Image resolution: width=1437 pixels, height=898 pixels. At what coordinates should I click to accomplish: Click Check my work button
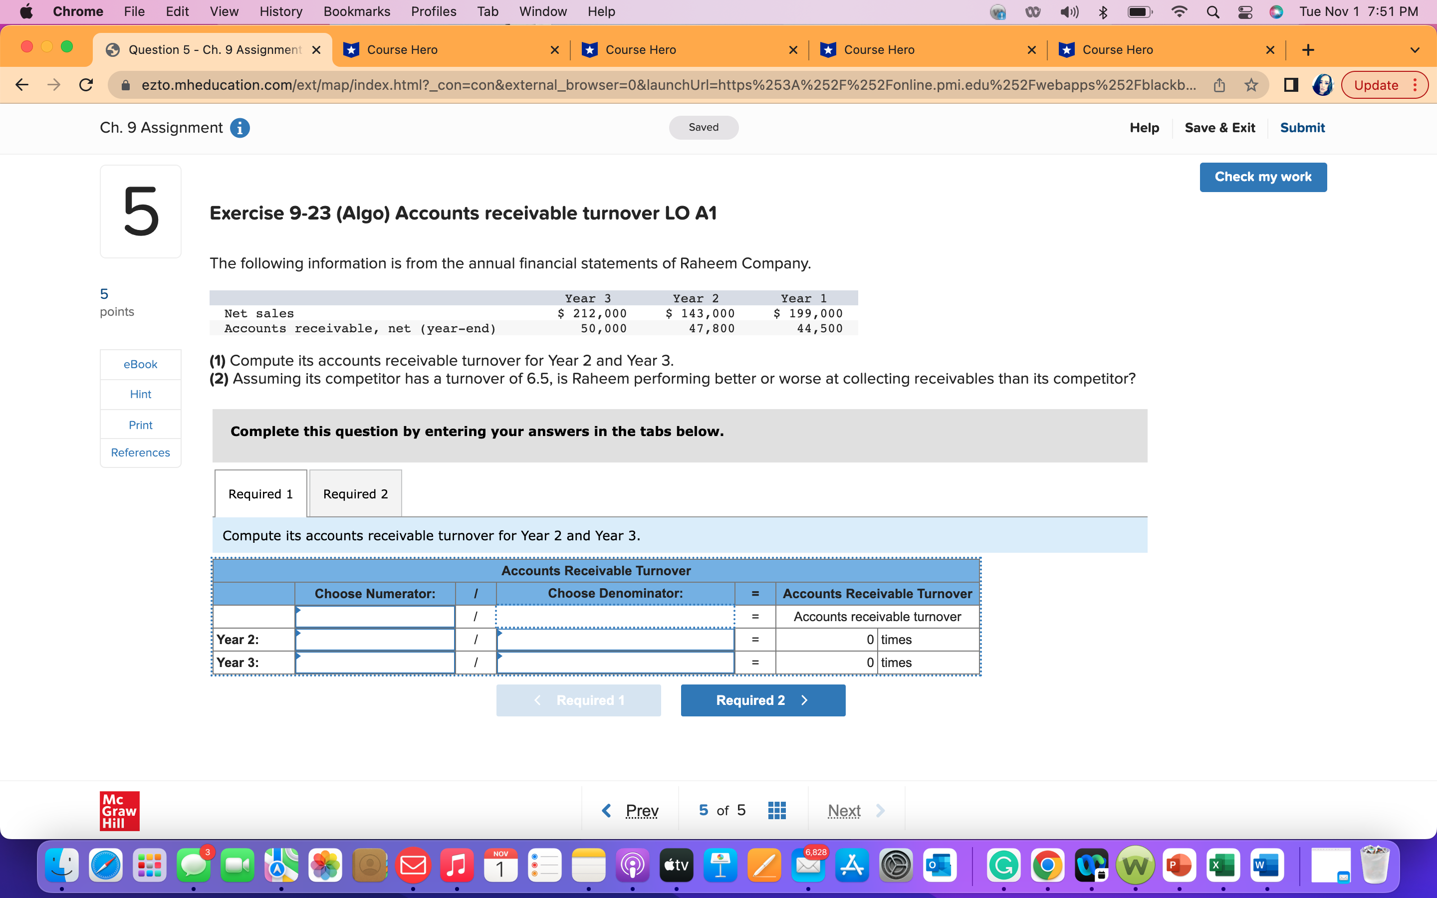pos(1262,177)
